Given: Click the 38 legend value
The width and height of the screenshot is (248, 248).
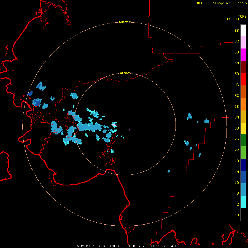Looking at the screenshot, I should [237, 107].
